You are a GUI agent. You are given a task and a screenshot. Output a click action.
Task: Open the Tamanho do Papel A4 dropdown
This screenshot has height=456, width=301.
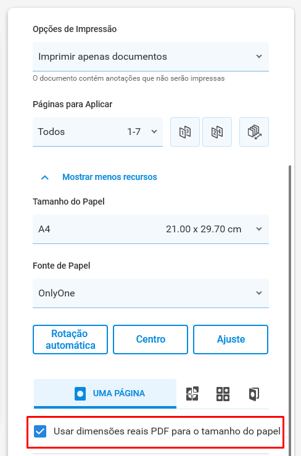pos(150,229)
